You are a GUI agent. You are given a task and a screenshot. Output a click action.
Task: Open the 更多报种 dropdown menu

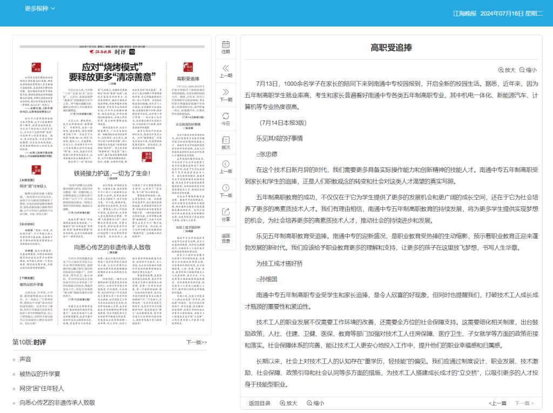[40, 9]
